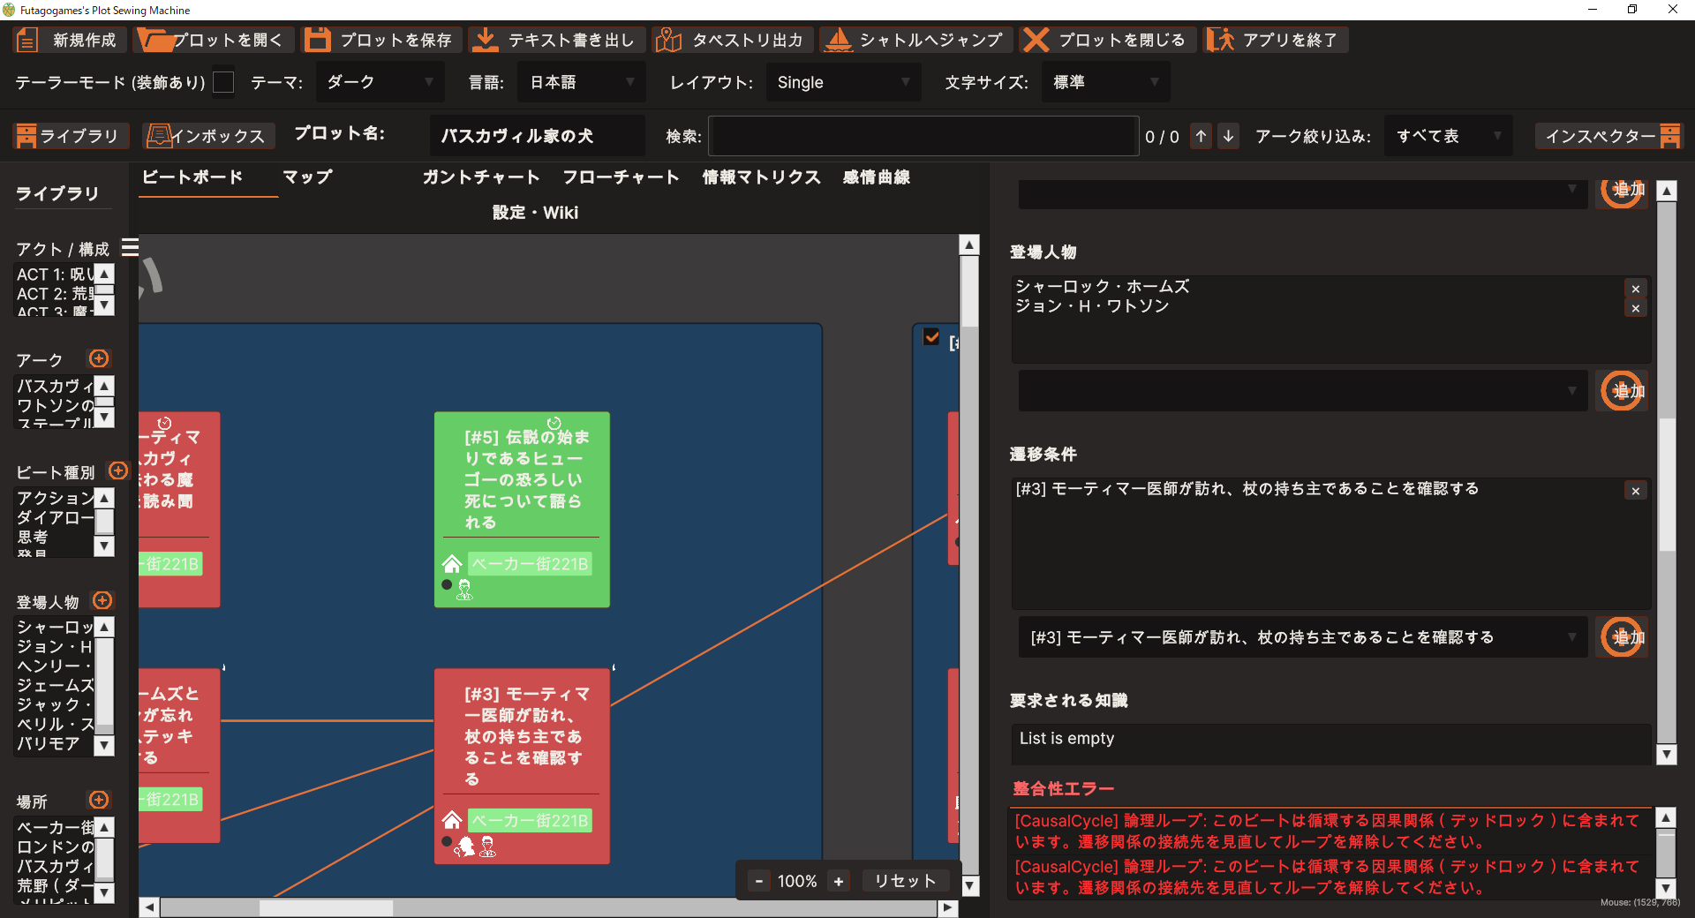The height and width of the screenshot is (918, 1695).
Task: Switch to the マップ tab
Action: click(307, 177)
